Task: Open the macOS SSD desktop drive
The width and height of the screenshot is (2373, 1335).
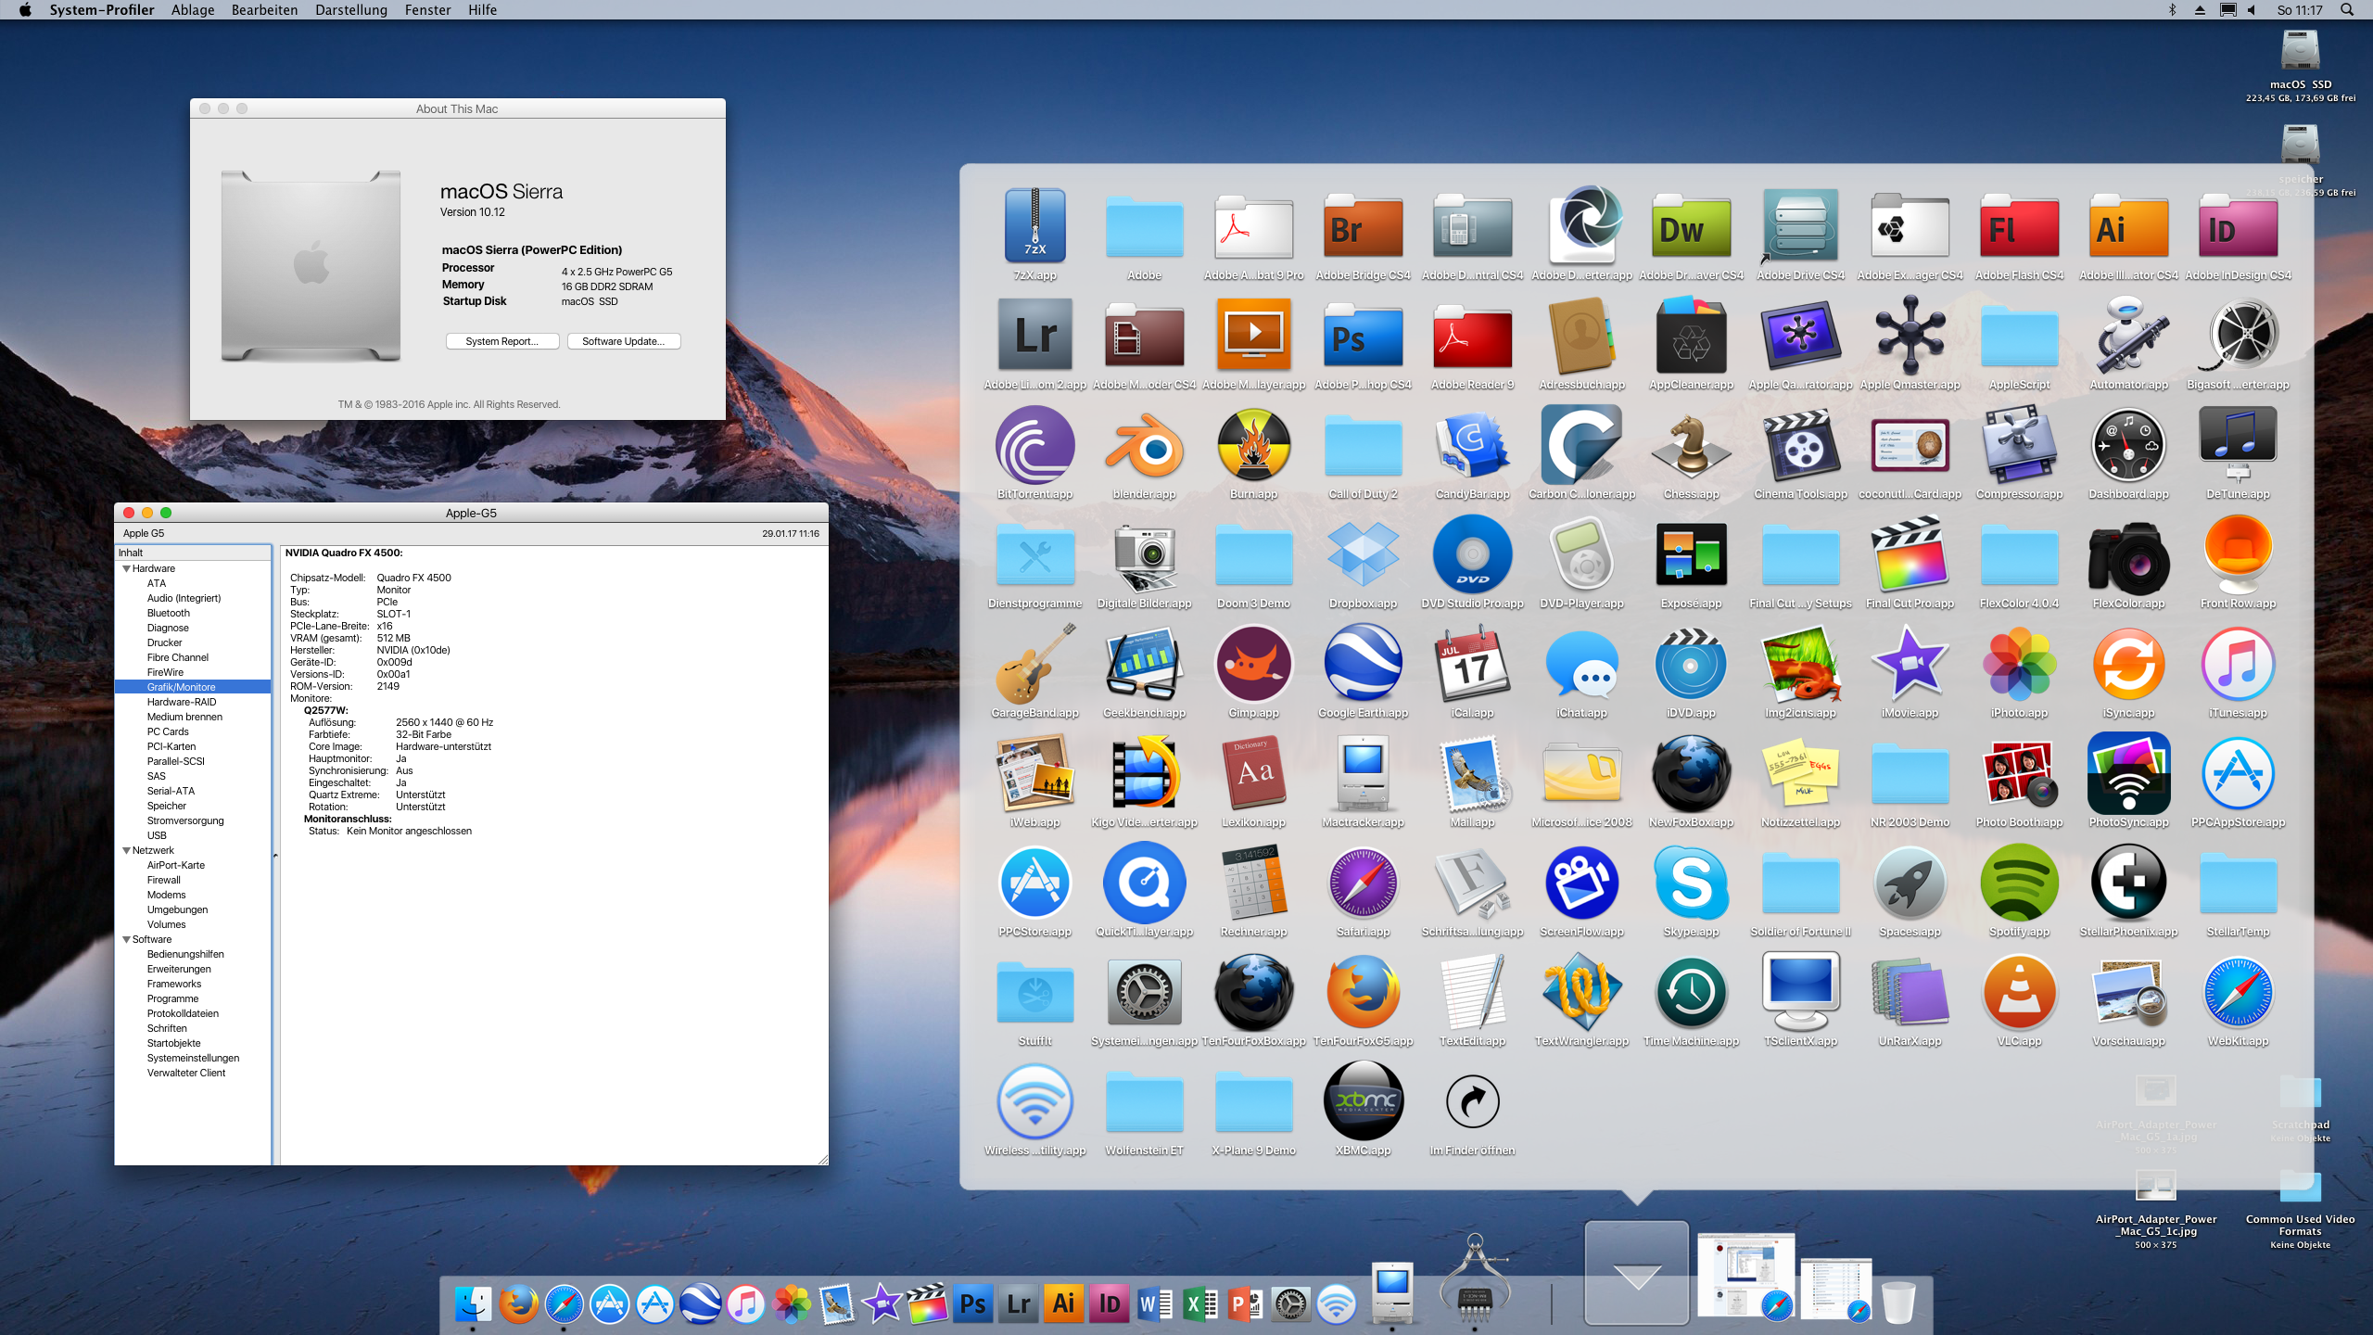Action: (2300, 51)
